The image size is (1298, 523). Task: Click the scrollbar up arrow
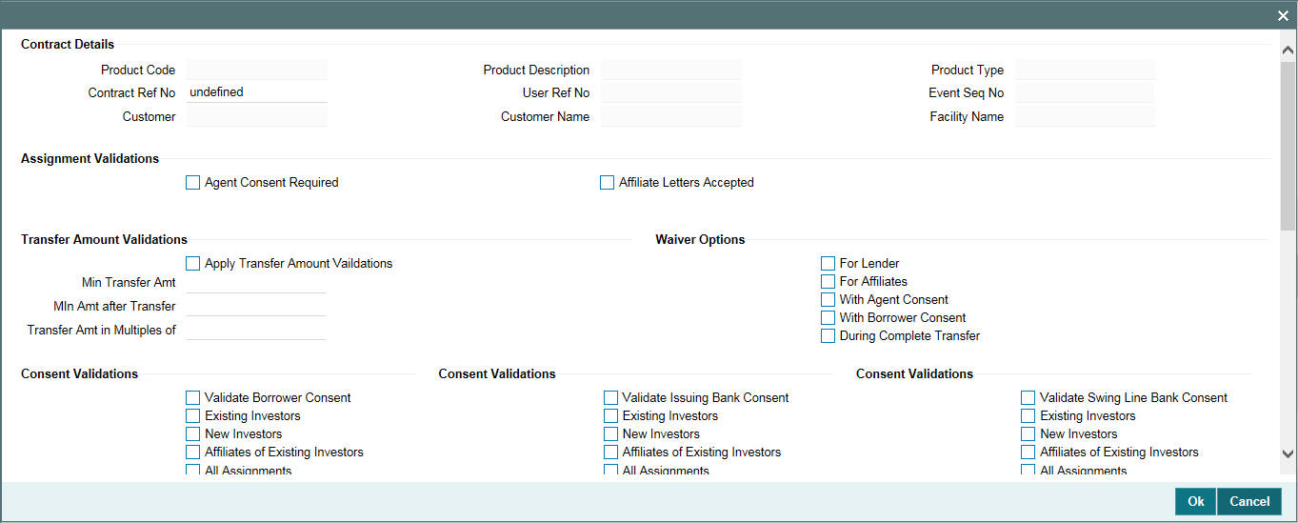pyautogui.click(x=1288, y=49)
